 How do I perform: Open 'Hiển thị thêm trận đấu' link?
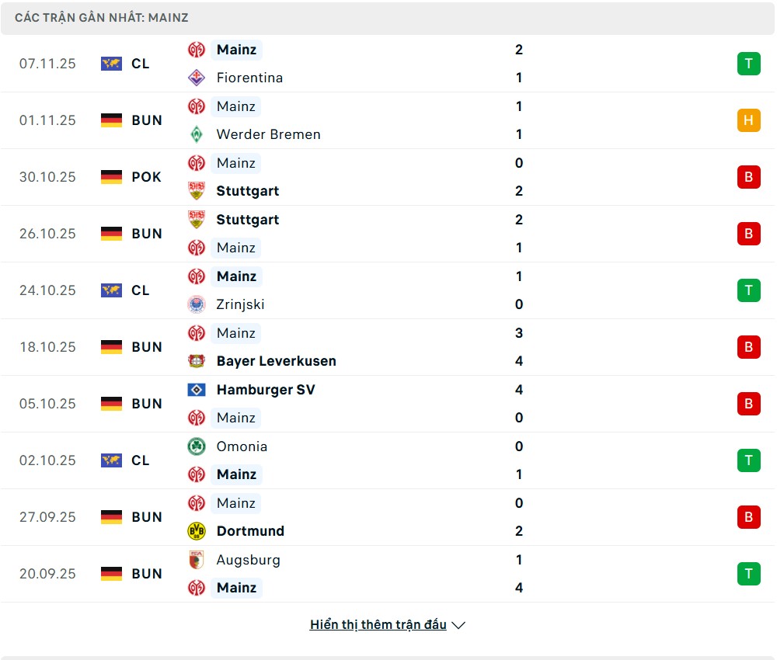378,625
